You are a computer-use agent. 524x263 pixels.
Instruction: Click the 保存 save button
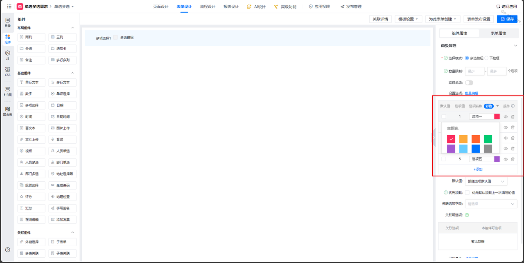point(507,19)
